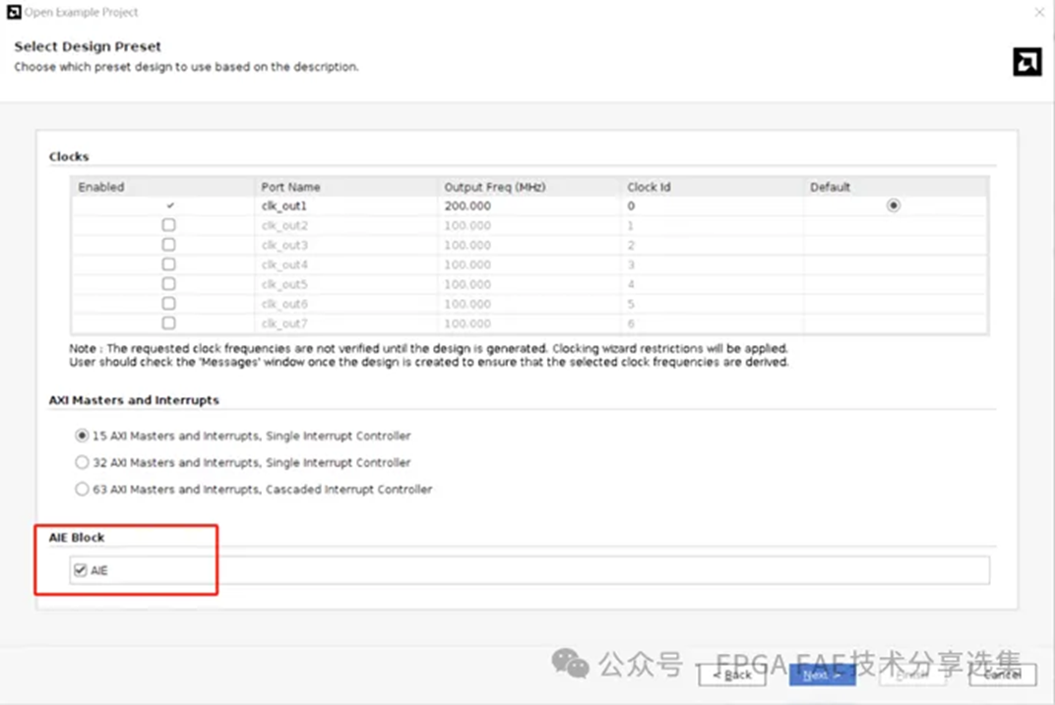Cancel the example project wizard
1055x705 pixels.
(1002, 675)
